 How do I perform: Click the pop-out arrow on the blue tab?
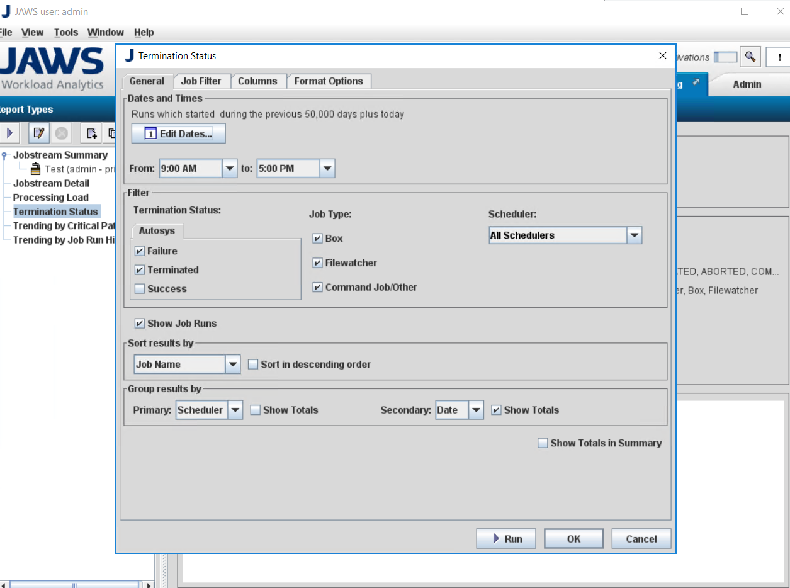696,82
